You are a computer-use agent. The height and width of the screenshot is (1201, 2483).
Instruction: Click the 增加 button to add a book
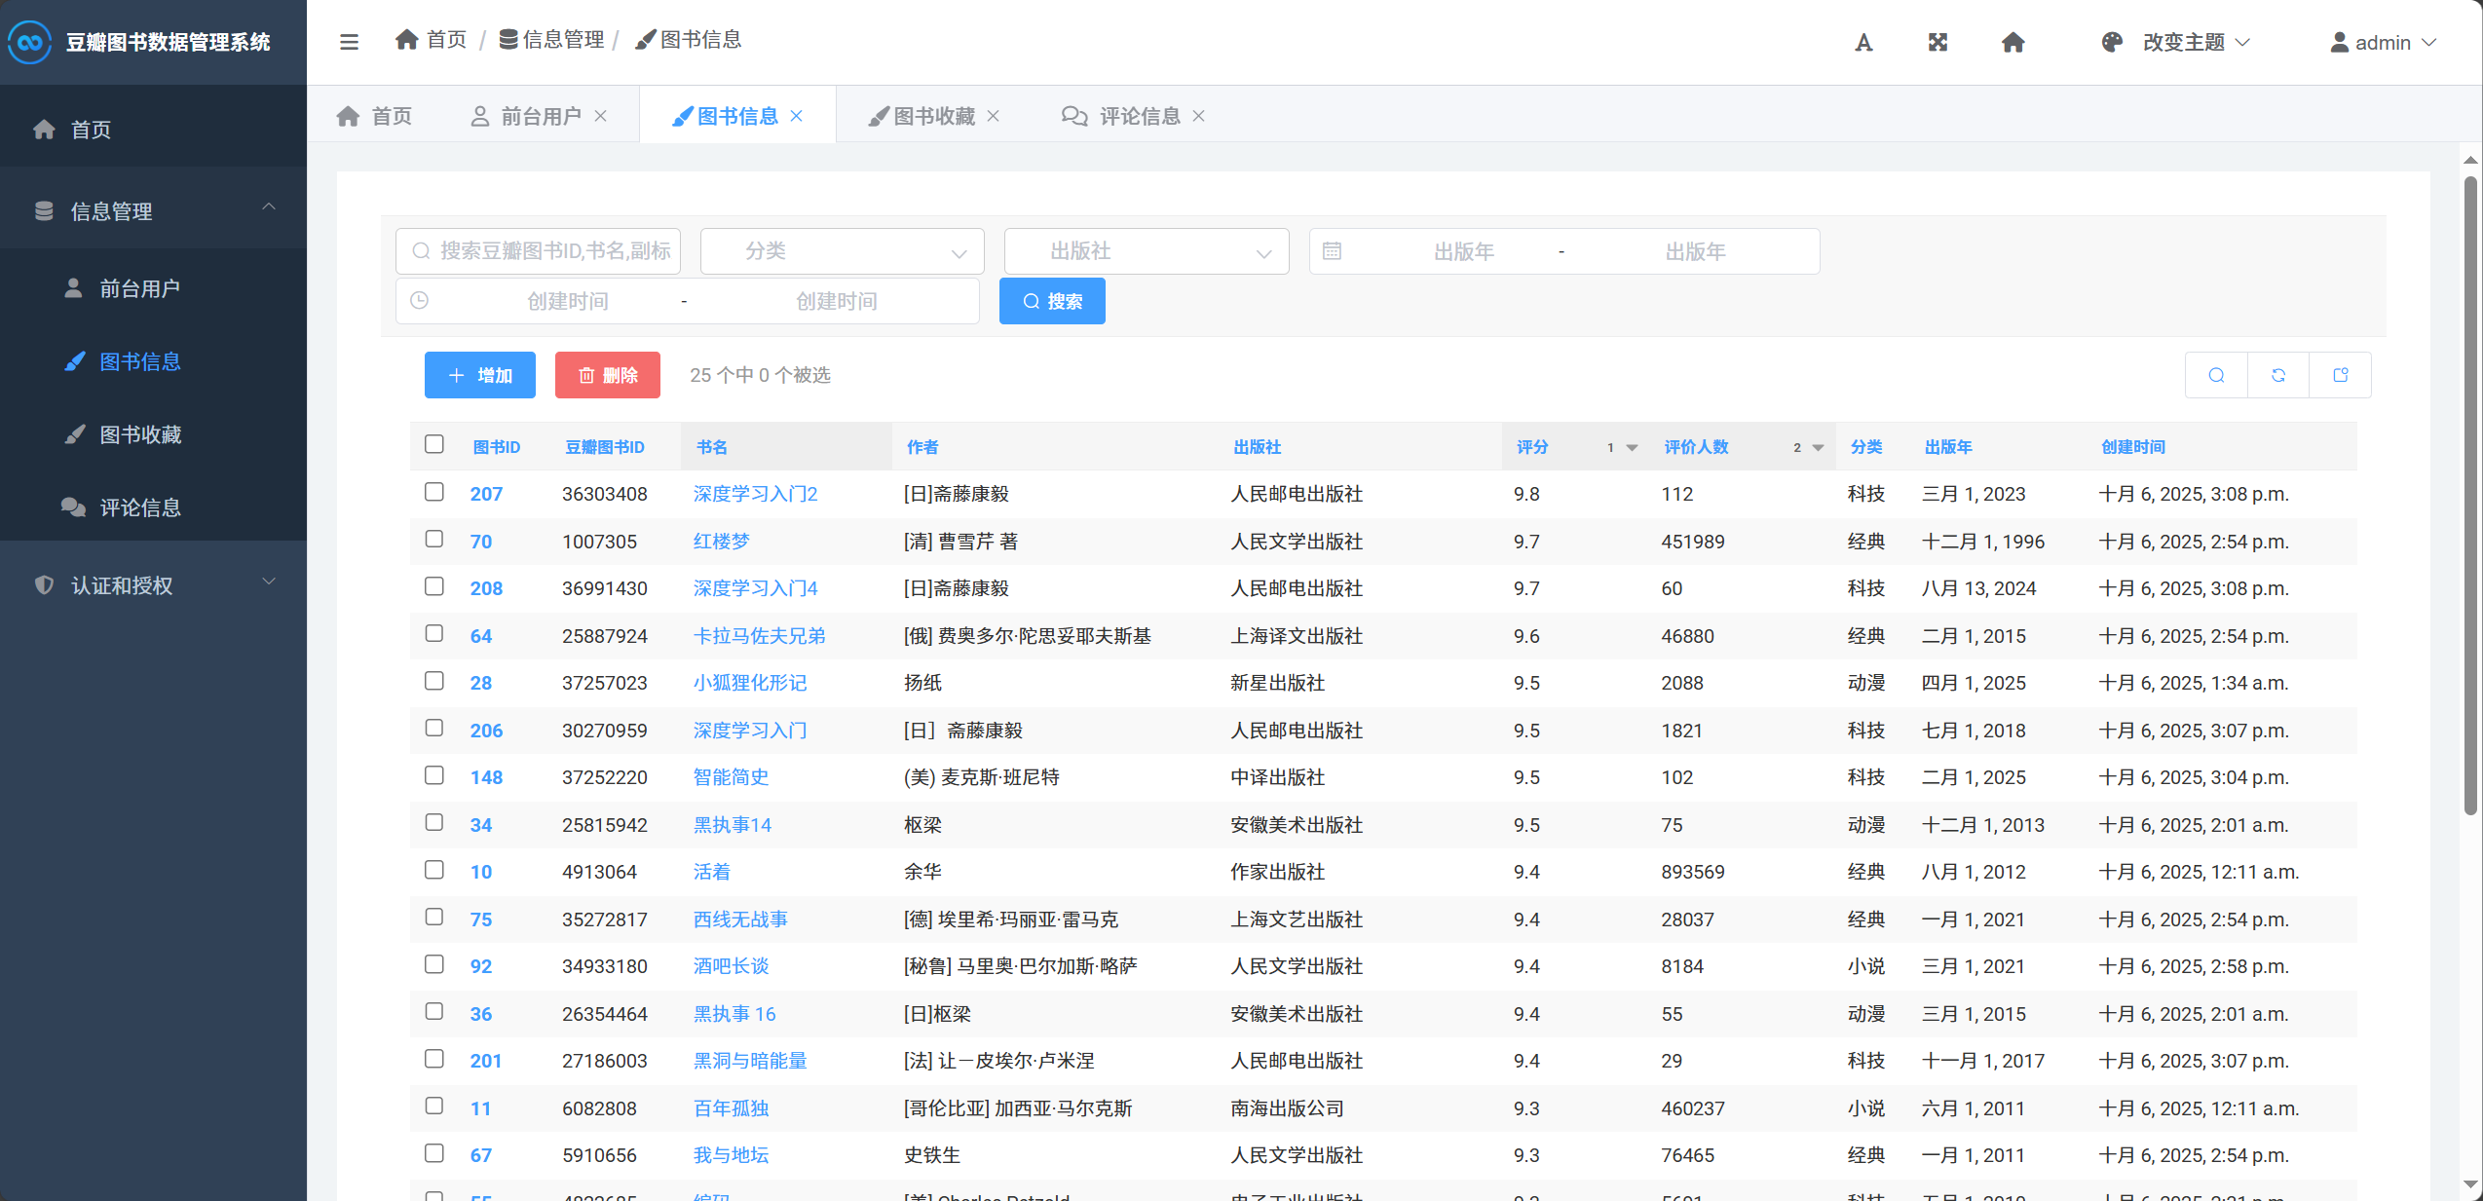click(x=479, y=375)
